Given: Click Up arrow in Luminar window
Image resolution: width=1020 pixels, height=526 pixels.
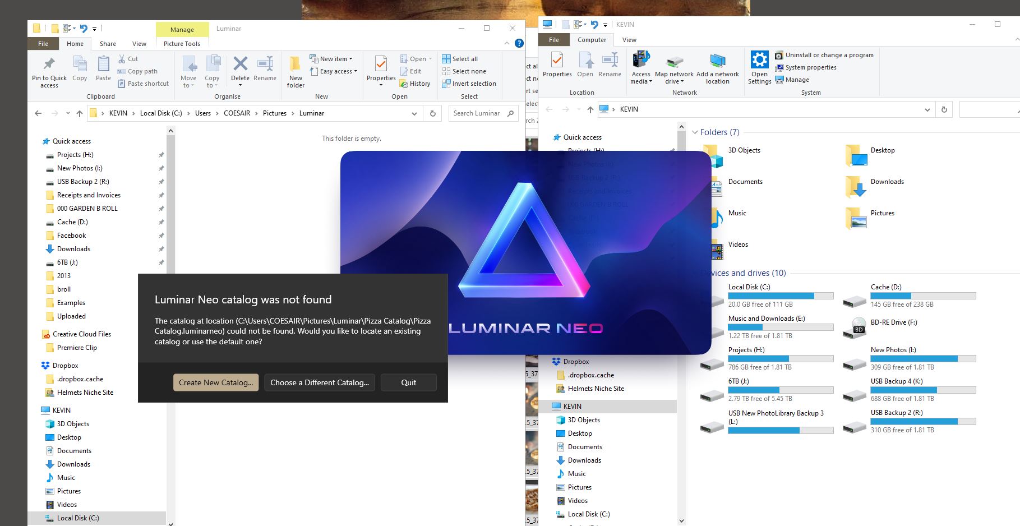Looking at the screenshot, I should pyautogui.click(x=80, y=113).
